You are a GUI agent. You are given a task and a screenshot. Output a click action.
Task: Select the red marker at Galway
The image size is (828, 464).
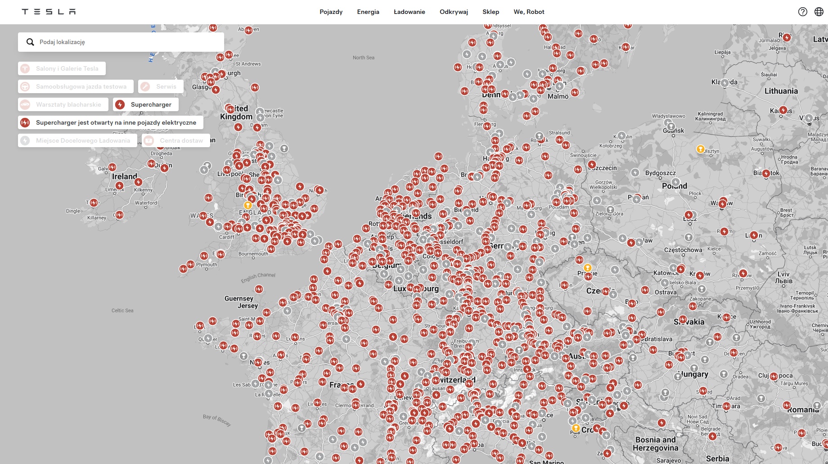point(112,167)
